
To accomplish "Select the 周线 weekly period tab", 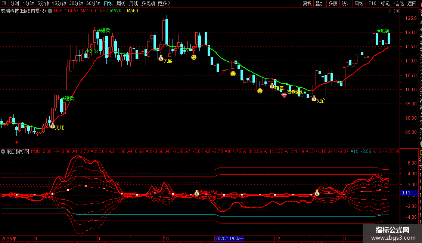I will pyautogui.click(x=121, y=3).
